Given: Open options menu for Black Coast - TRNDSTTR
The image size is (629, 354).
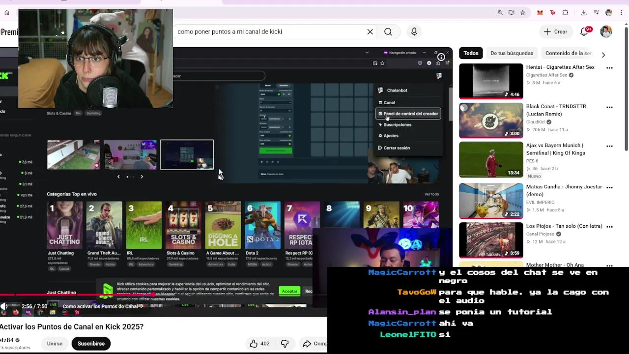Looking at the screenshot, I should coord(609,107).
